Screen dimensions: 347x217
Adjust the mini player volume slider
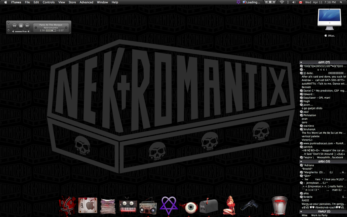(21, 32)
